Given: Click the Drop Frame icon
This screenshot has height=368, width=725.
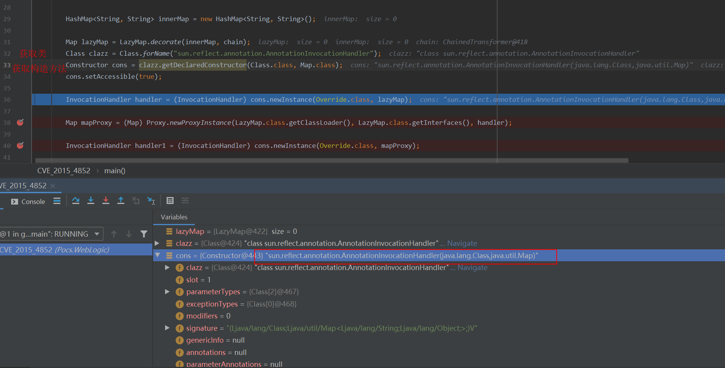Looking at the screenshot, I should 136,201.
